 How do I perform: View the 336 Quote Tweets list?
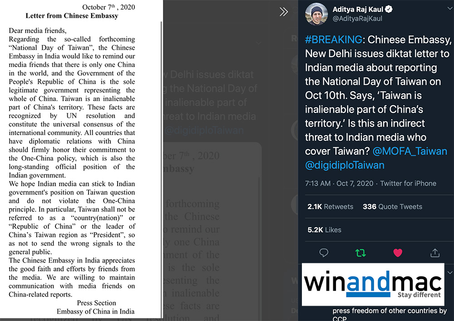[x=392, y=206]
